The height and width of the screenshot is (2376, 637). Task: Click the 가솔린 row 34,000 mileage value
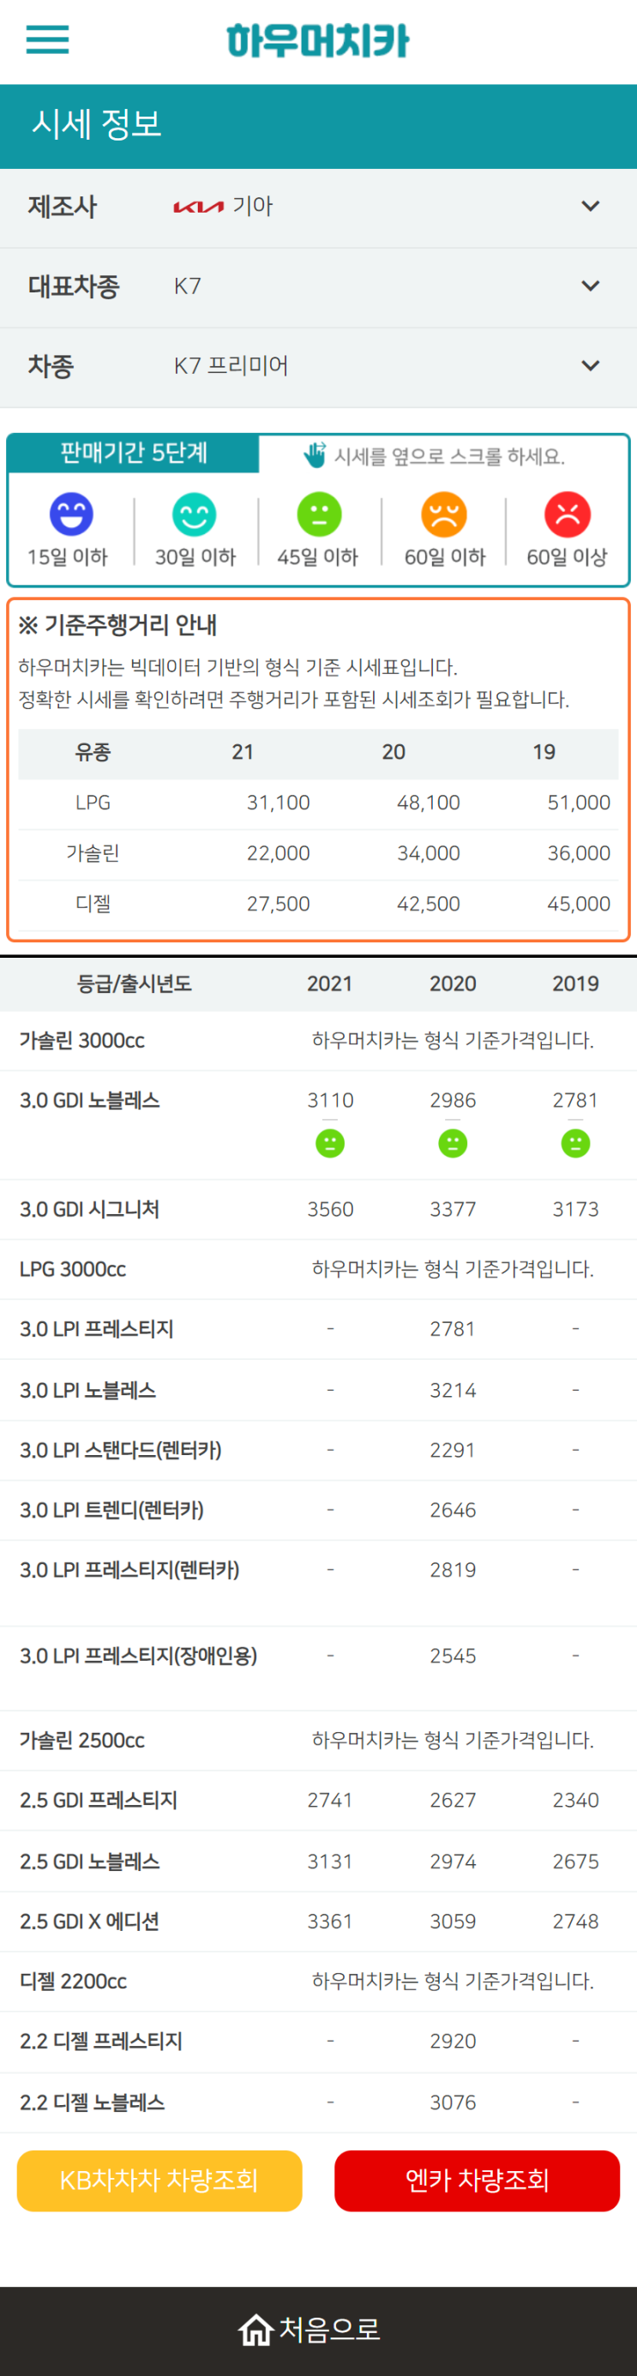click(429, 853)
